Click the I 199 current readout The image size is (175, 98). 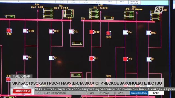(x=76, y=75)
